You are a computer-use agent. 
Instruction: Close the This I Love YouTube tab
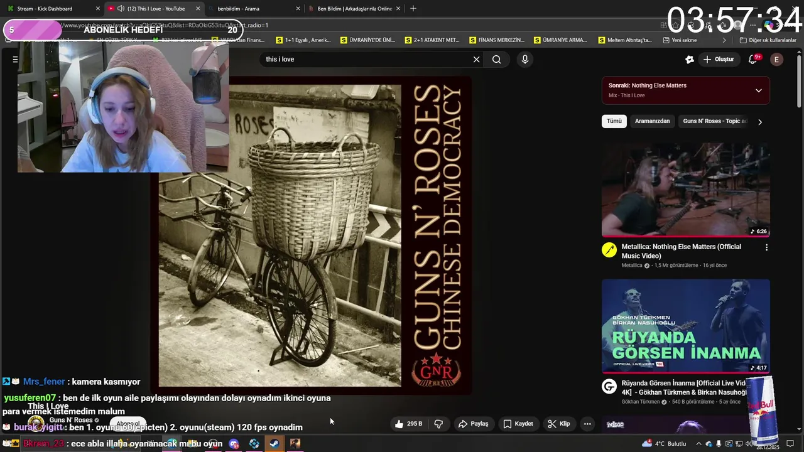[198, 9]
